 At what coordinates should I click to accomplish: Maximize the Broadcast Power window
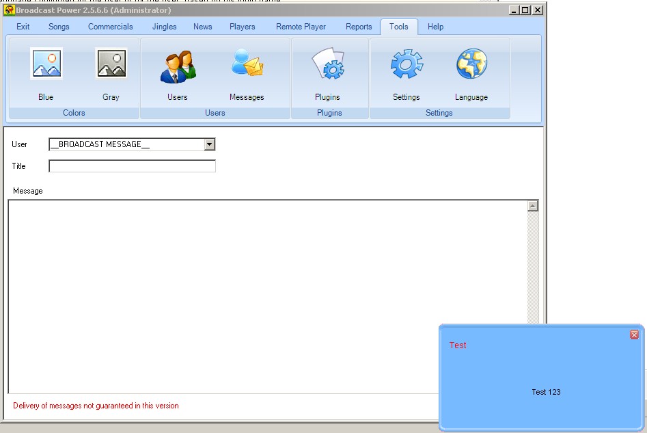tap(525, 10)
